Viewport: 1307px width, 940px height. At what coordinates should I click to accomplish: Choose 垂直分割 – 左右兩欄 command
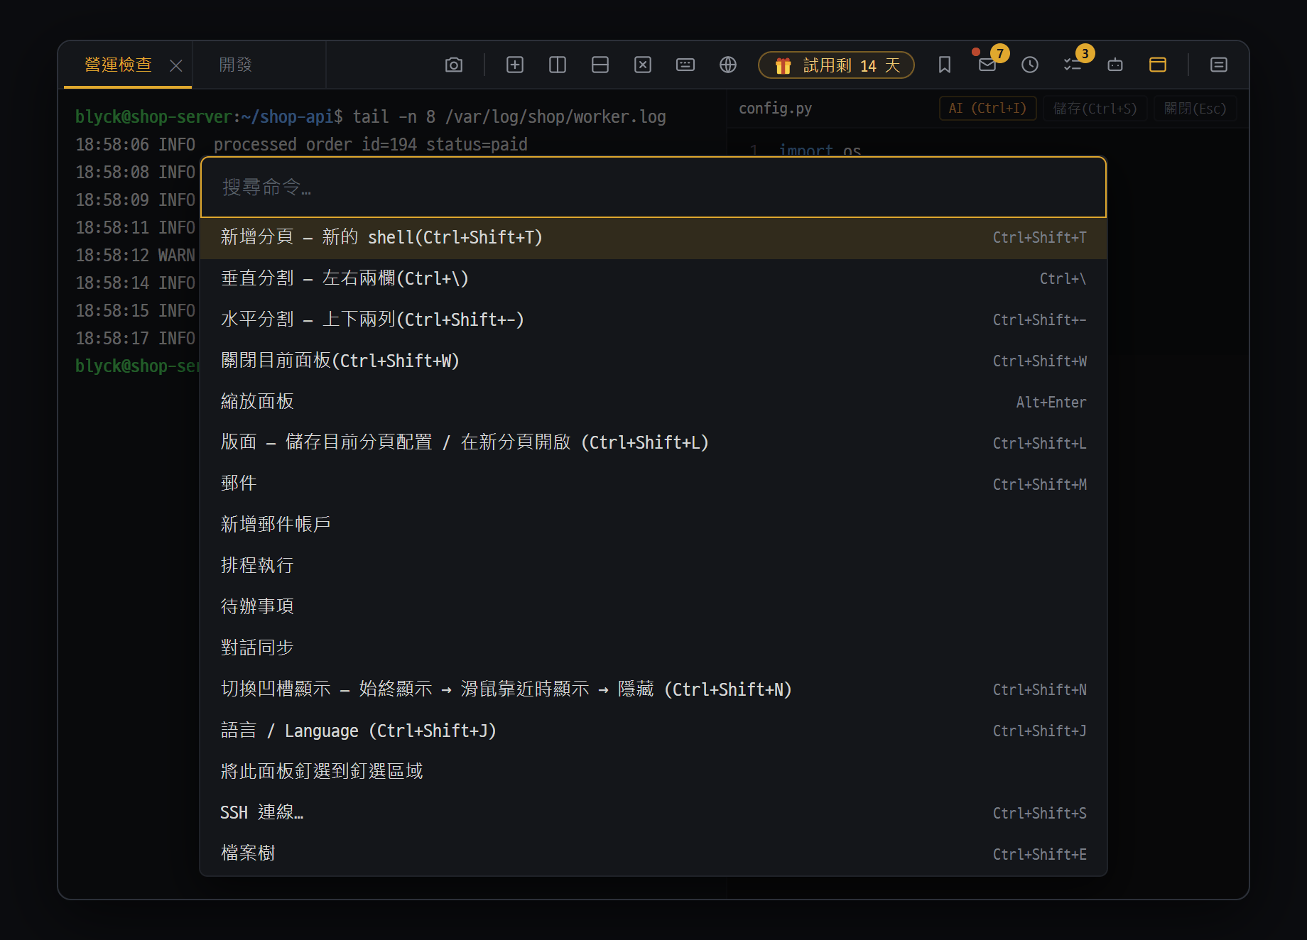[x=653, y=279]
